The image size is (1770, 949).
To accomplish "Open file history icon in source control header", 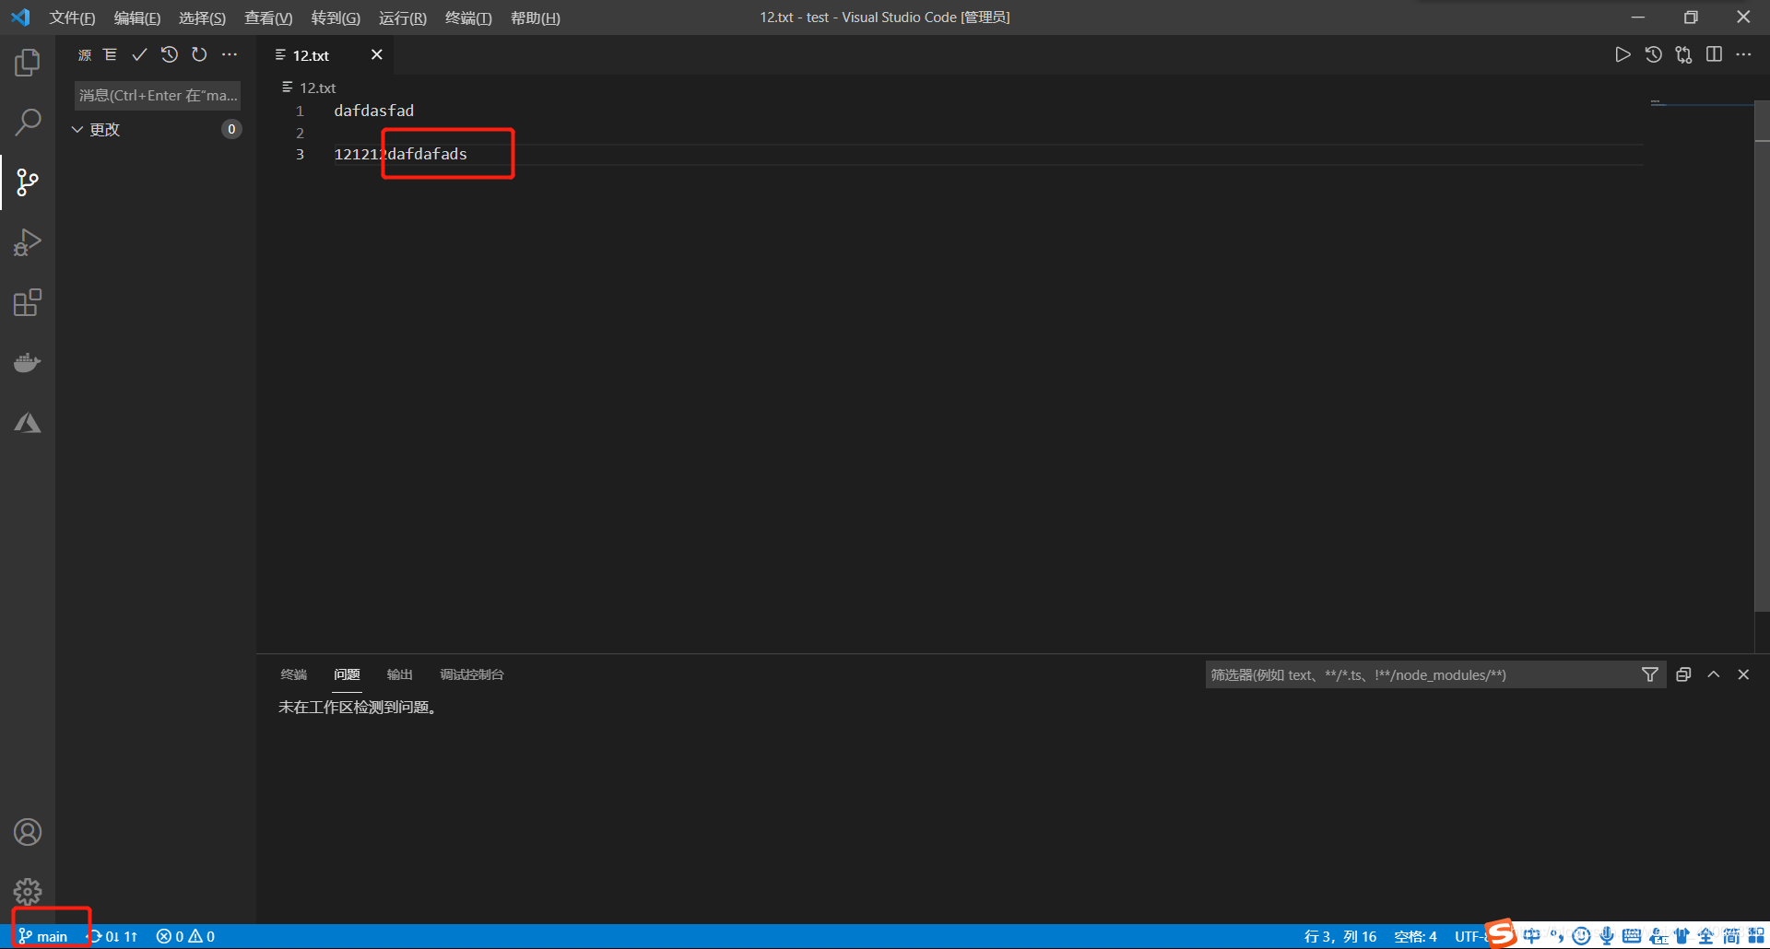I will 170,55.
